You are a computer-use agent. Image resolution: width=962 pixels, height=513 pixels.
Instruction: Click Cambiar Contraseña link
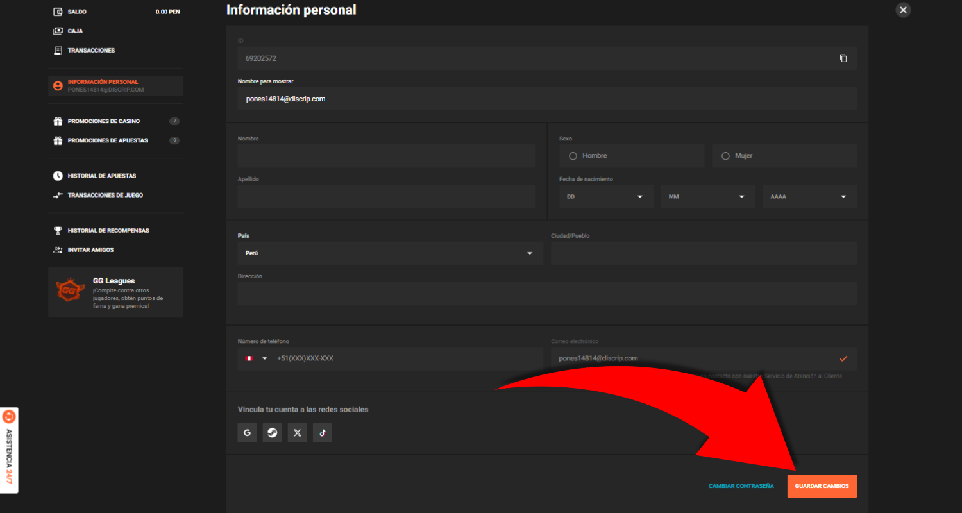click(x=741, y=486)
